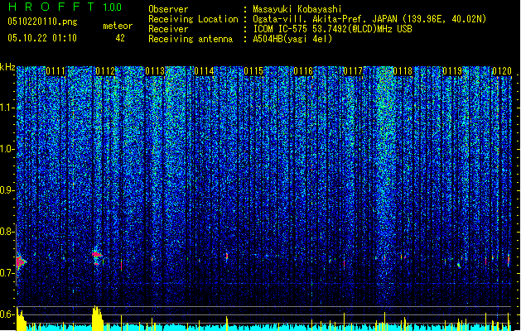Click the location text Ogata-vill. Akita-Pref. JAPAN
Image resolution: width=521 pixels, height=331 pixels.
point(325,19)
